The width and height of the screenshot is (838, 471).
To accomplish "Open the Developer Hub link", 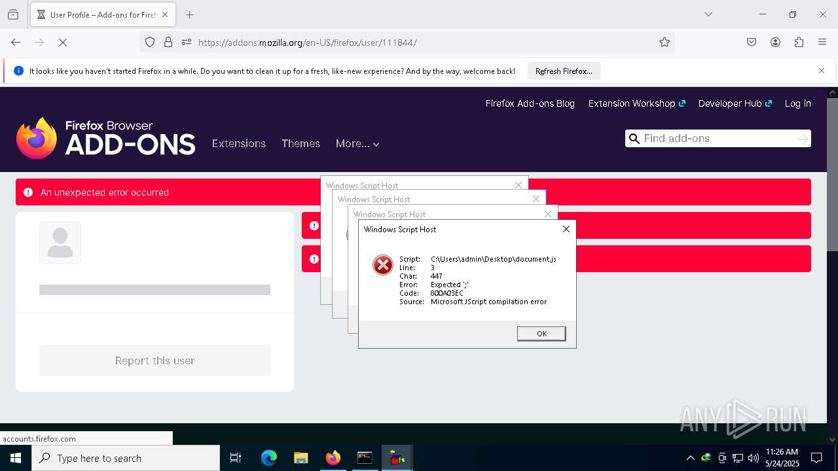I will click(735, 103).
